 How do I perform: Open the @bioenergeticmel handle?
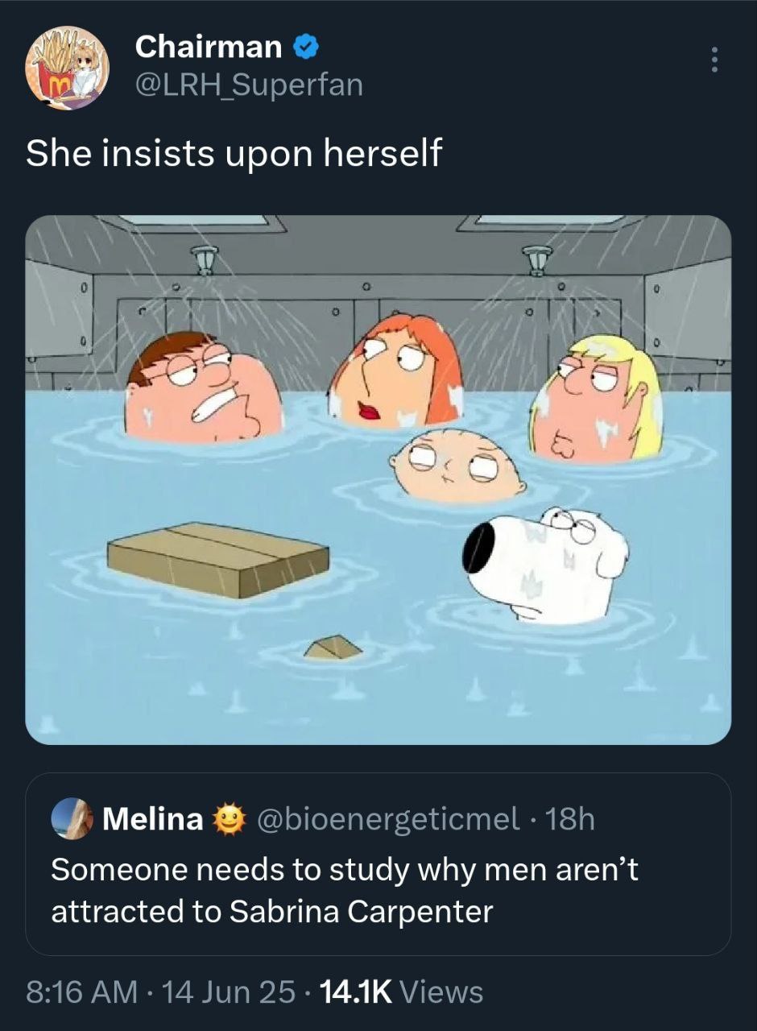(x=388, y=820)
